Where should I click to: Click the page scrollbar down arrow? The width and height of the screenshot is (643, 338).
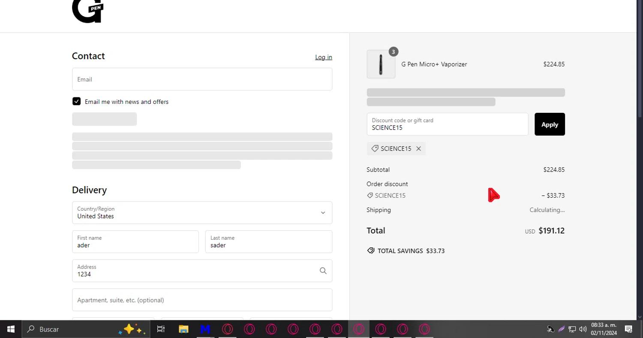(640, 317)
